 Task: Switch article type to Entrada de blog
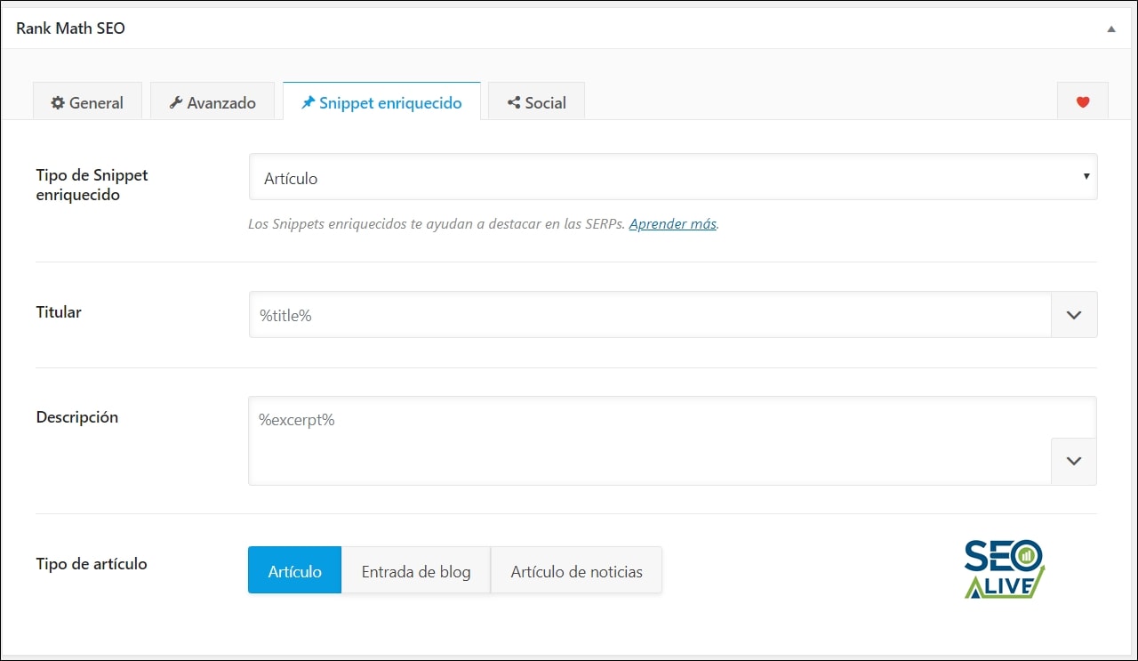click(416, 570)
